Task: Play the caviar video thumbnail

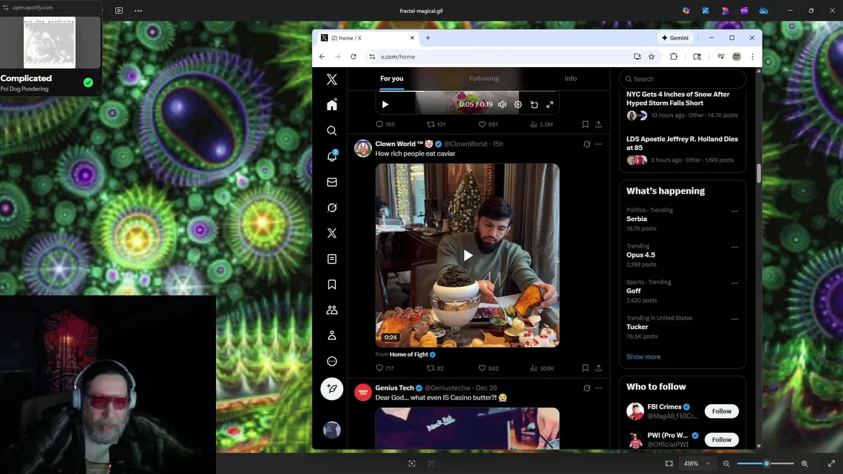Action: click(x=468, y=255)
